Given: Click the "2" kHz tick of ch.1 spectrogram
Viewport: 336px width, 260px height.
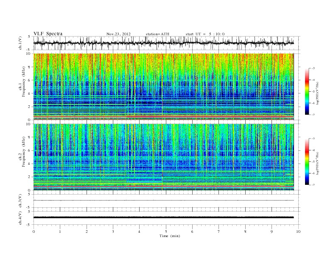Looking at the screenshot, I should [29, 107].
